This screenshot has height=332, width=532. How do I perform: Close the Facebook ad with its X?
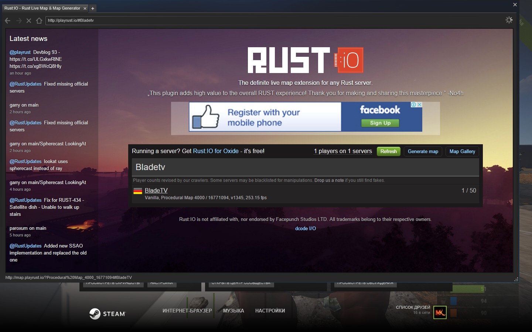click(419, 105)
